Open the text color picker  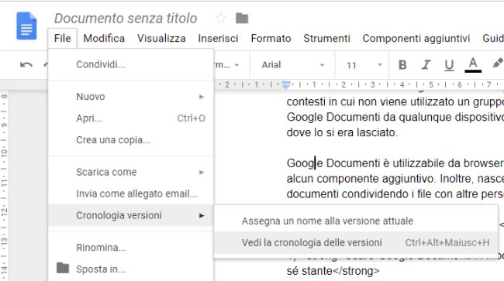473,65
